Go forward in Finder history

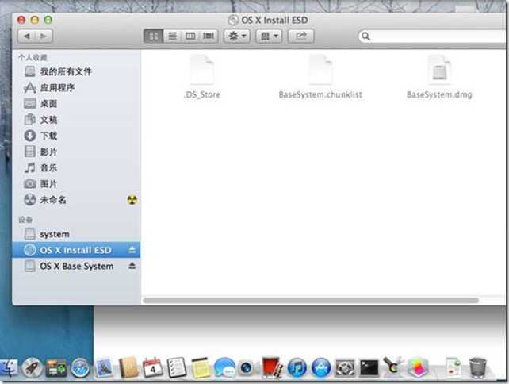click(44, 36)
